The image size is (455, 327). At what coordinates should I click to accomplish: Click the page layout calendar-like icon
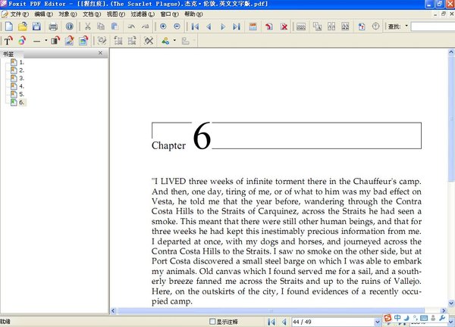pyautogui.click(x=253, y=26)
